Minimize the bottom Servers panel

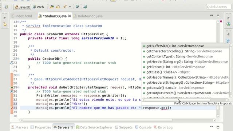212,127
